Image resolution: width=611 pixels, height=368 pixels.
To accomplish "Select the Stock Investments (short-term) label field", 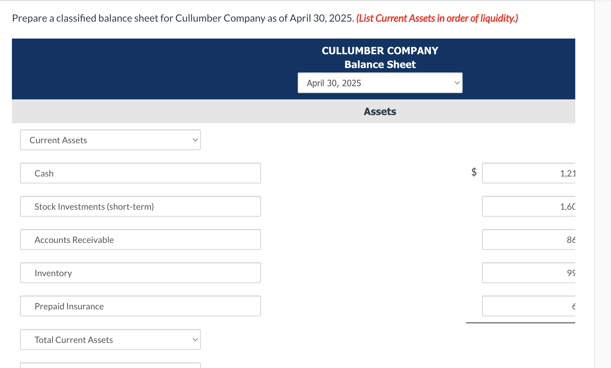I will pyautogui.click(x=140, y=206).
